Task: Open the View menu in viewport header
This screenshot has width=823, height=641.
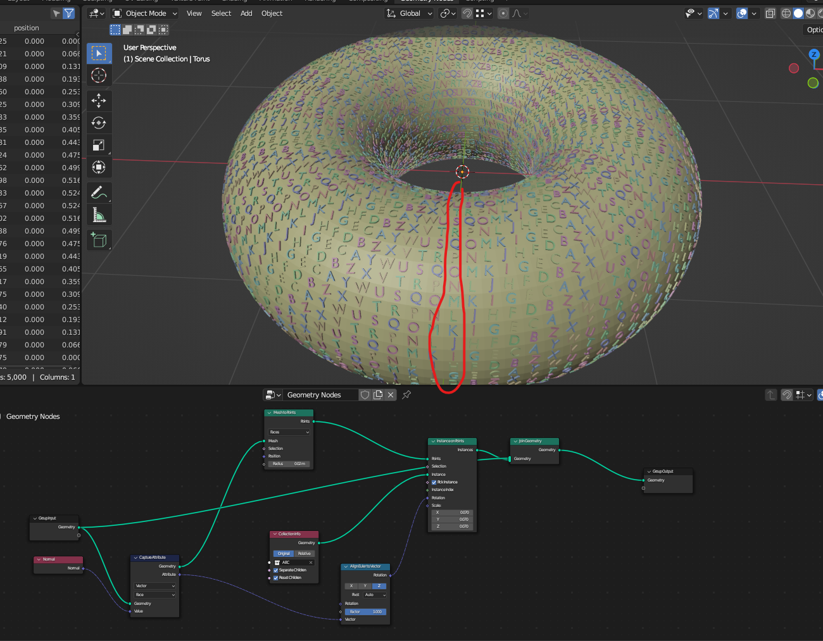Action: (x=194, y=13)
